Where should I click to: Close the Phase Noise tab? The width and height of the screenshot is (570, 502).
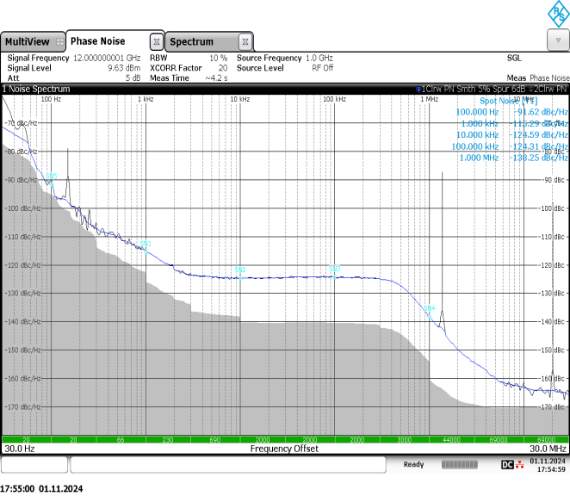[156, 41]
